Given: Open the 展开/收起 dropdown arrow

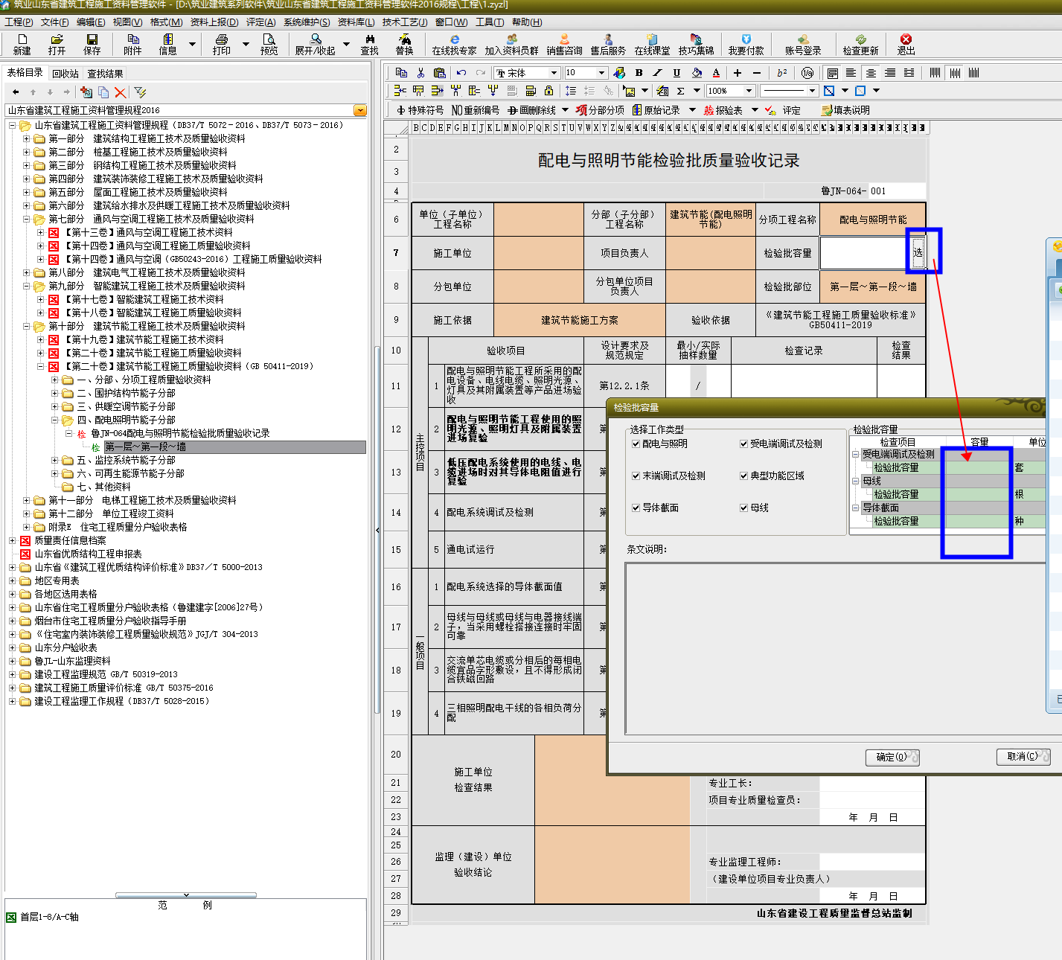Looking at the screenshot, I should click(346, 44).
